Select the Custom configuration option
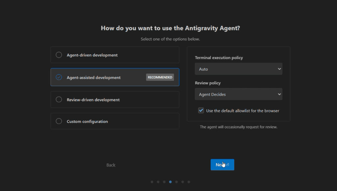This screenshot has width=337, height=191. [59, 121]
